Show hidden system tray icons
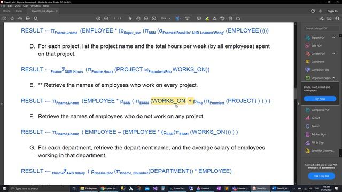The height and width of the screenshot is (192, 342). tap(293, 188)
